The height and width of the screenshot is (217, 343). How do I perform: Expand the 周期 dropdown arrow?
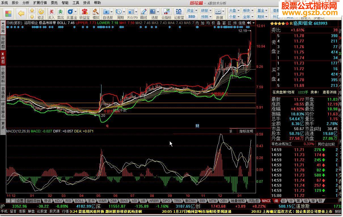124,12
